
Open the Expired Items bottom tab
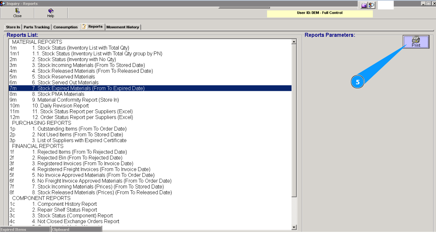(x=25, y=229)
